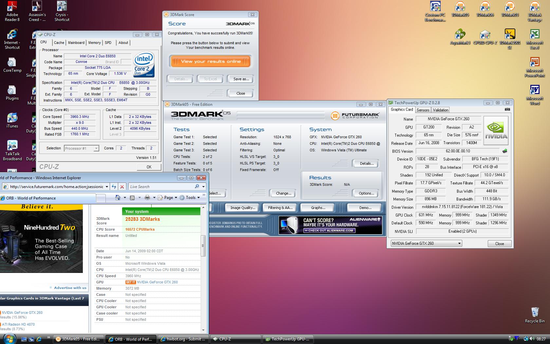Launch 3DMark06 desktop shortcut

tap(485, 9)
